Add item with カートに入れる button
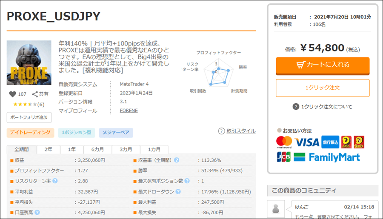 tap(322, 65)
